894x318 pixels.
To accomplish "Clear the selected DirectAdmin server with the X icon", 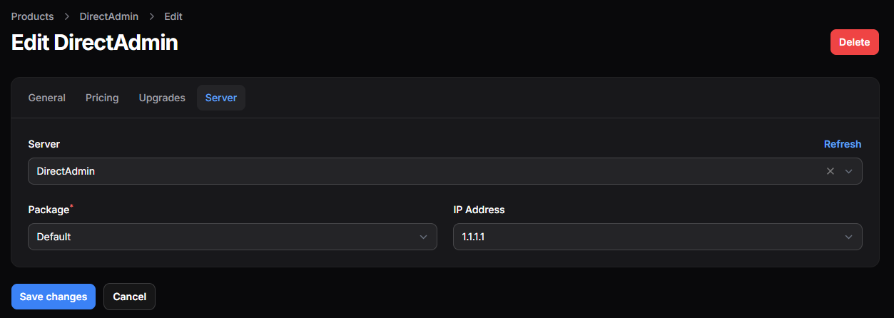I will pyautogui.click(x=830, y=171).
